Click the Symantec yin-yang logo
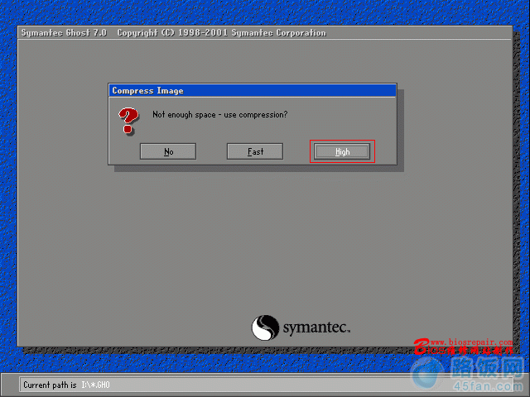The height and width of the screenshot is (397, 530). click(265, 328)
